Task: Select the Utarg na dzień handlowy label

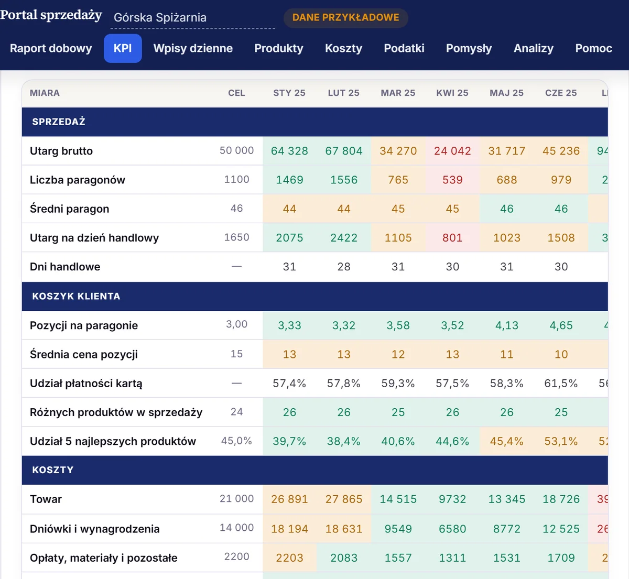Action: 94,238
